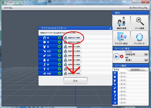Open the 構成の変更 composition change tool
Image resolution: width=151 pixels, height=108 pixels.
coord(122,22)
